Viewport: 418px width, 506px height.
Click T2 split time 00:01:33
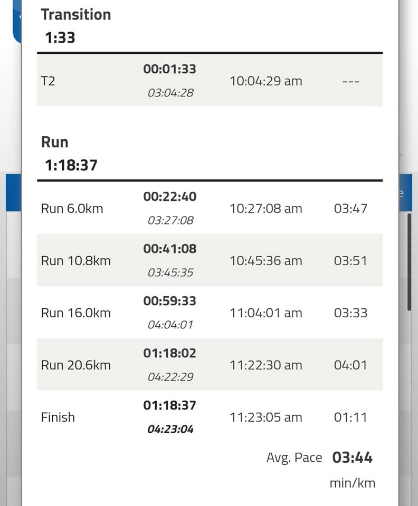[169, 69]
